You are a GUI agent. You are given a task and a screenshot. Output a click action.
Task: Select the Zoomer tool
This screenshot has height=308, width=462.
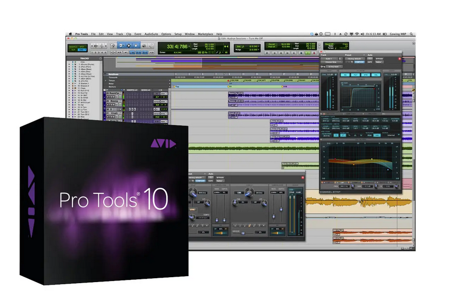[x=113, y=46]
